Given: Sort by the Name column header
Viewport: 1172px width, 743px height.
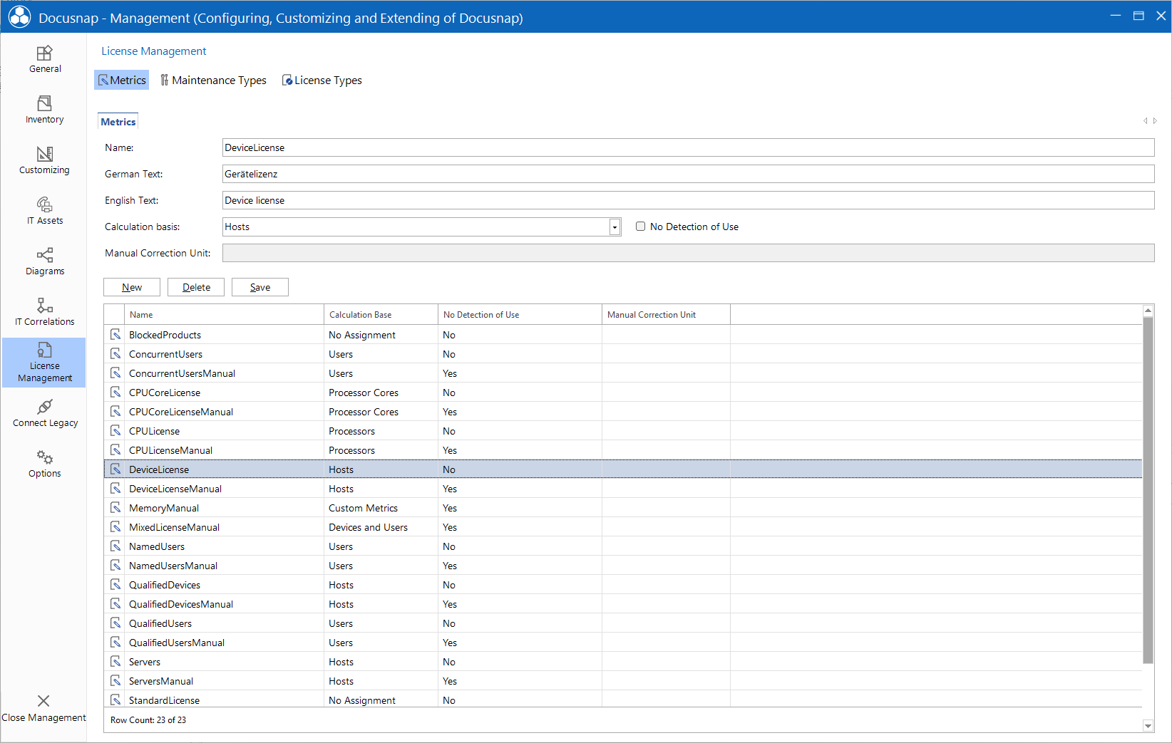Looking at the screenshot, I should tap(224, 314).
